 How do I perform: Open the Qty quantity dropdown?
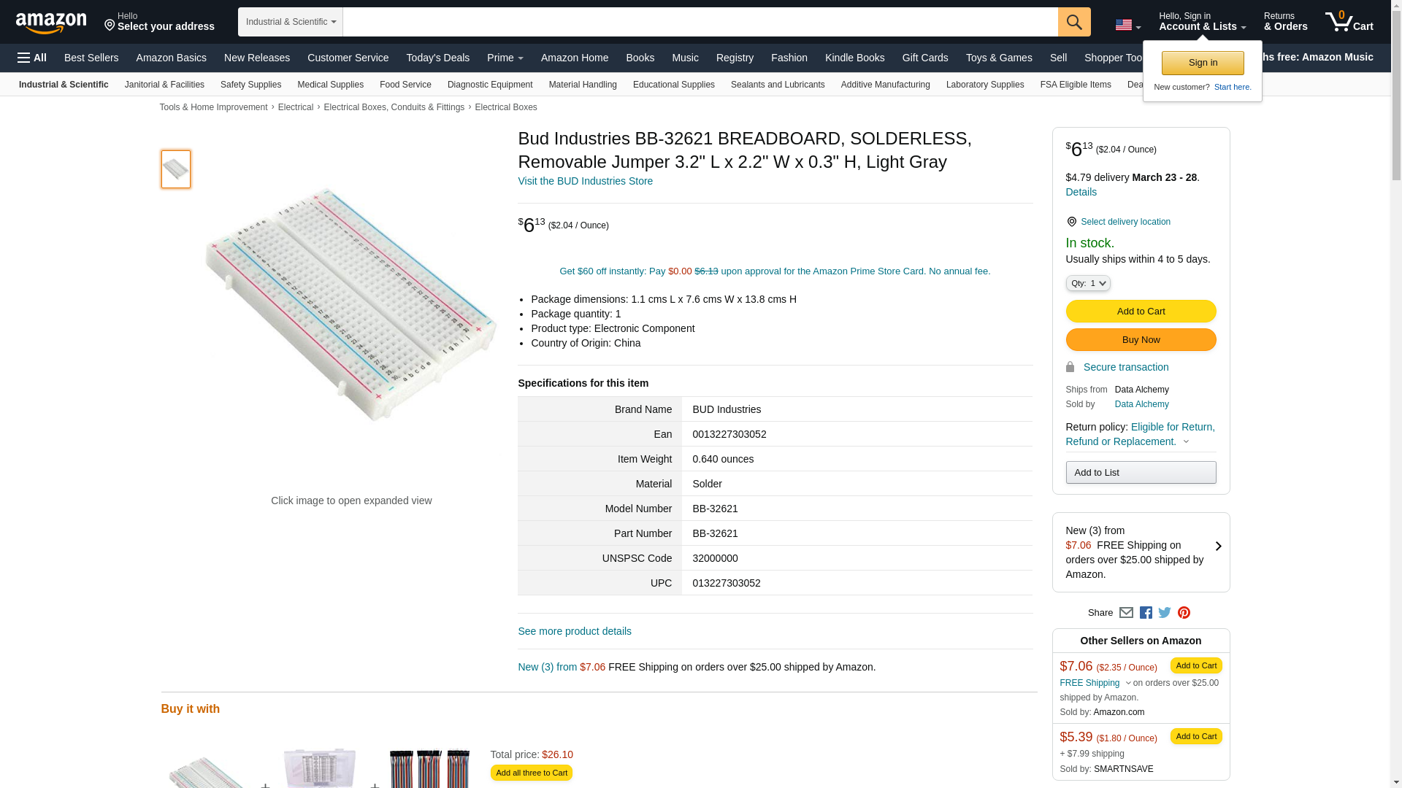(x=1087, y=283)
